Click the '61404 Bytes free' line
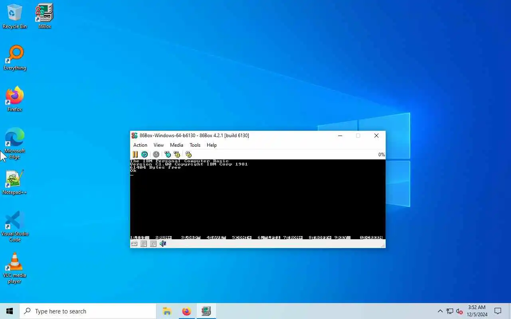Screen dimensions: 511x319 (155, 167)
